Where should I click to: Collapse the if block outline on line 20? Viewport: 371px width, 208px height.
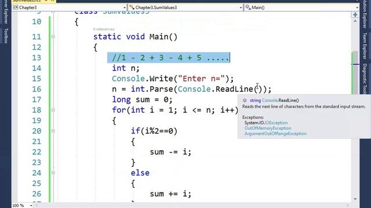tap(53, 131)
